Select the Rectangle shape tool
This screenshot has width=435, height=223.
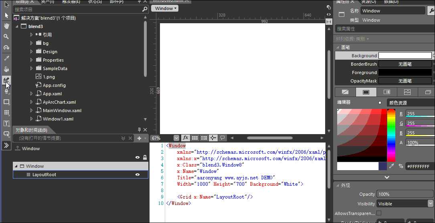[x=7, y=102]
